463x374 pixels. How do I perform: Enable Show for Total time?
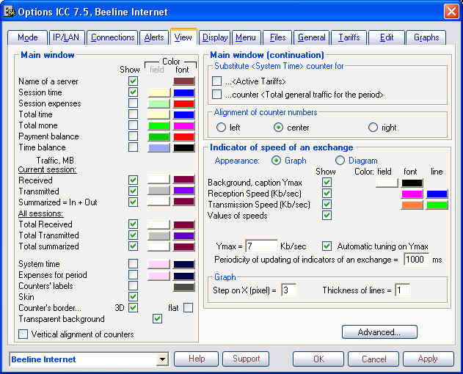point(133,114)
